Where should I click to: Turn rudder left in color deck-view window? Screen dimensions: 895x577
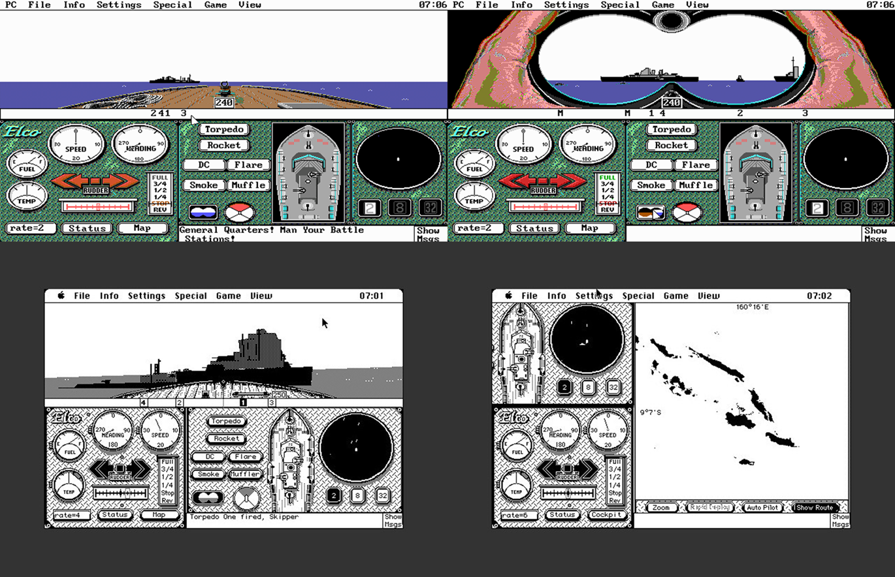point(69,181)
